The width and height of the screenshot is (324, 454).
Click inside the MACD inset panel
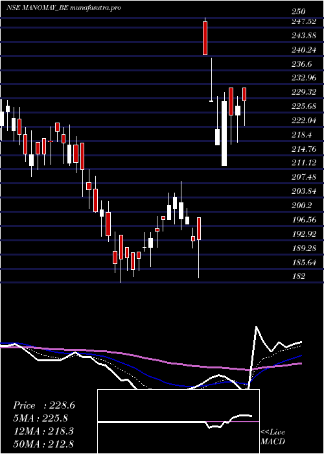178,422
